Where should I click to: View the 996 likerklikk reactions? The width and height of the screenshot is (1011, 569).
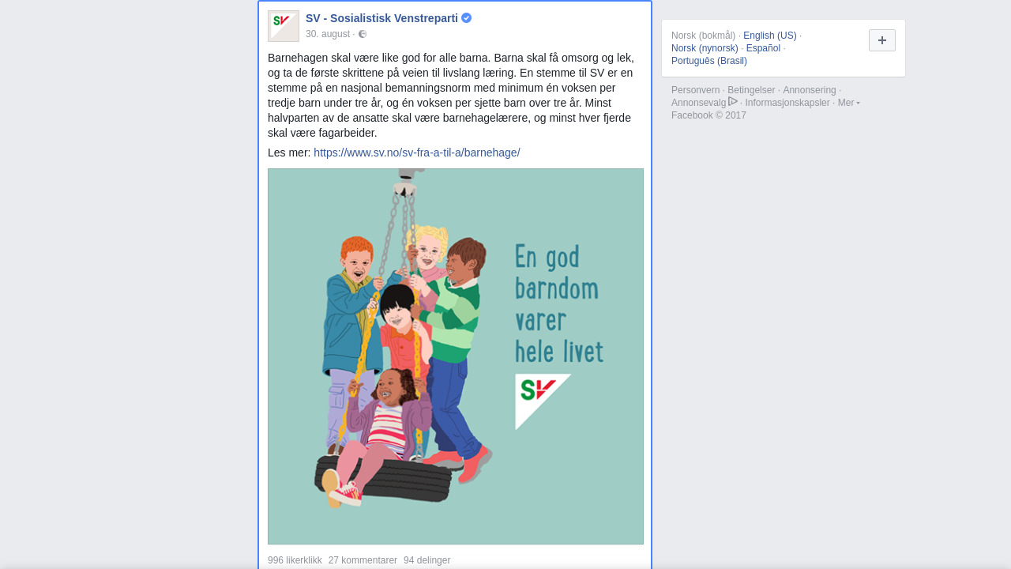295,560
